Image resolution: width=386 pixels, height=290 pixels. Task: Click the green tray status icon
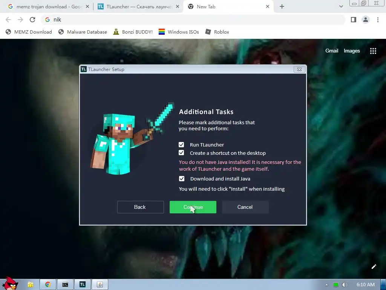pos(336,285)
